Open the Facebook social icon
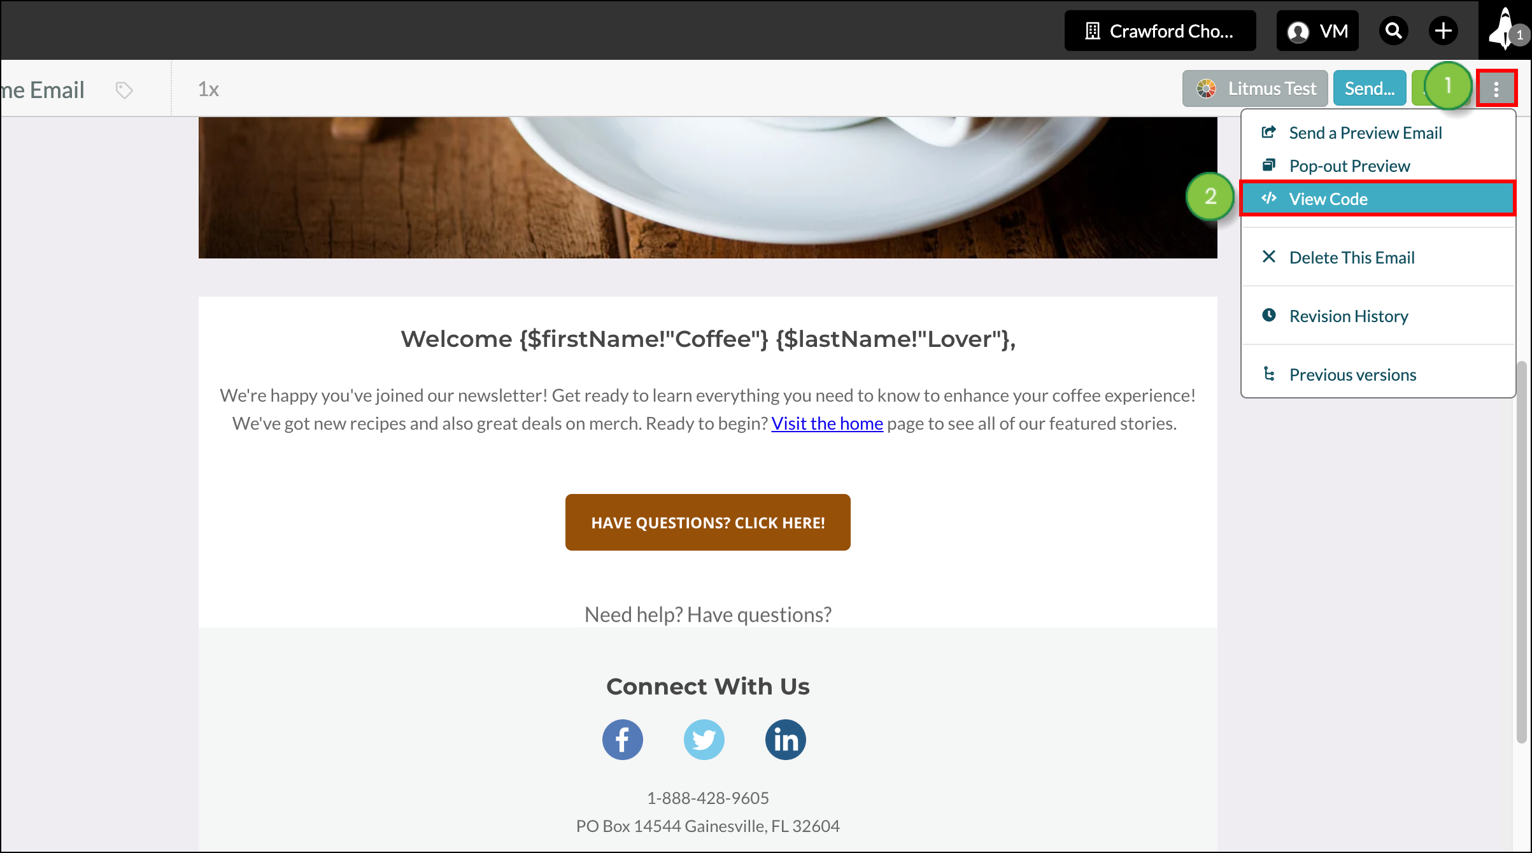This screenshot has height=853, width=1532. [x=622, y=740]
